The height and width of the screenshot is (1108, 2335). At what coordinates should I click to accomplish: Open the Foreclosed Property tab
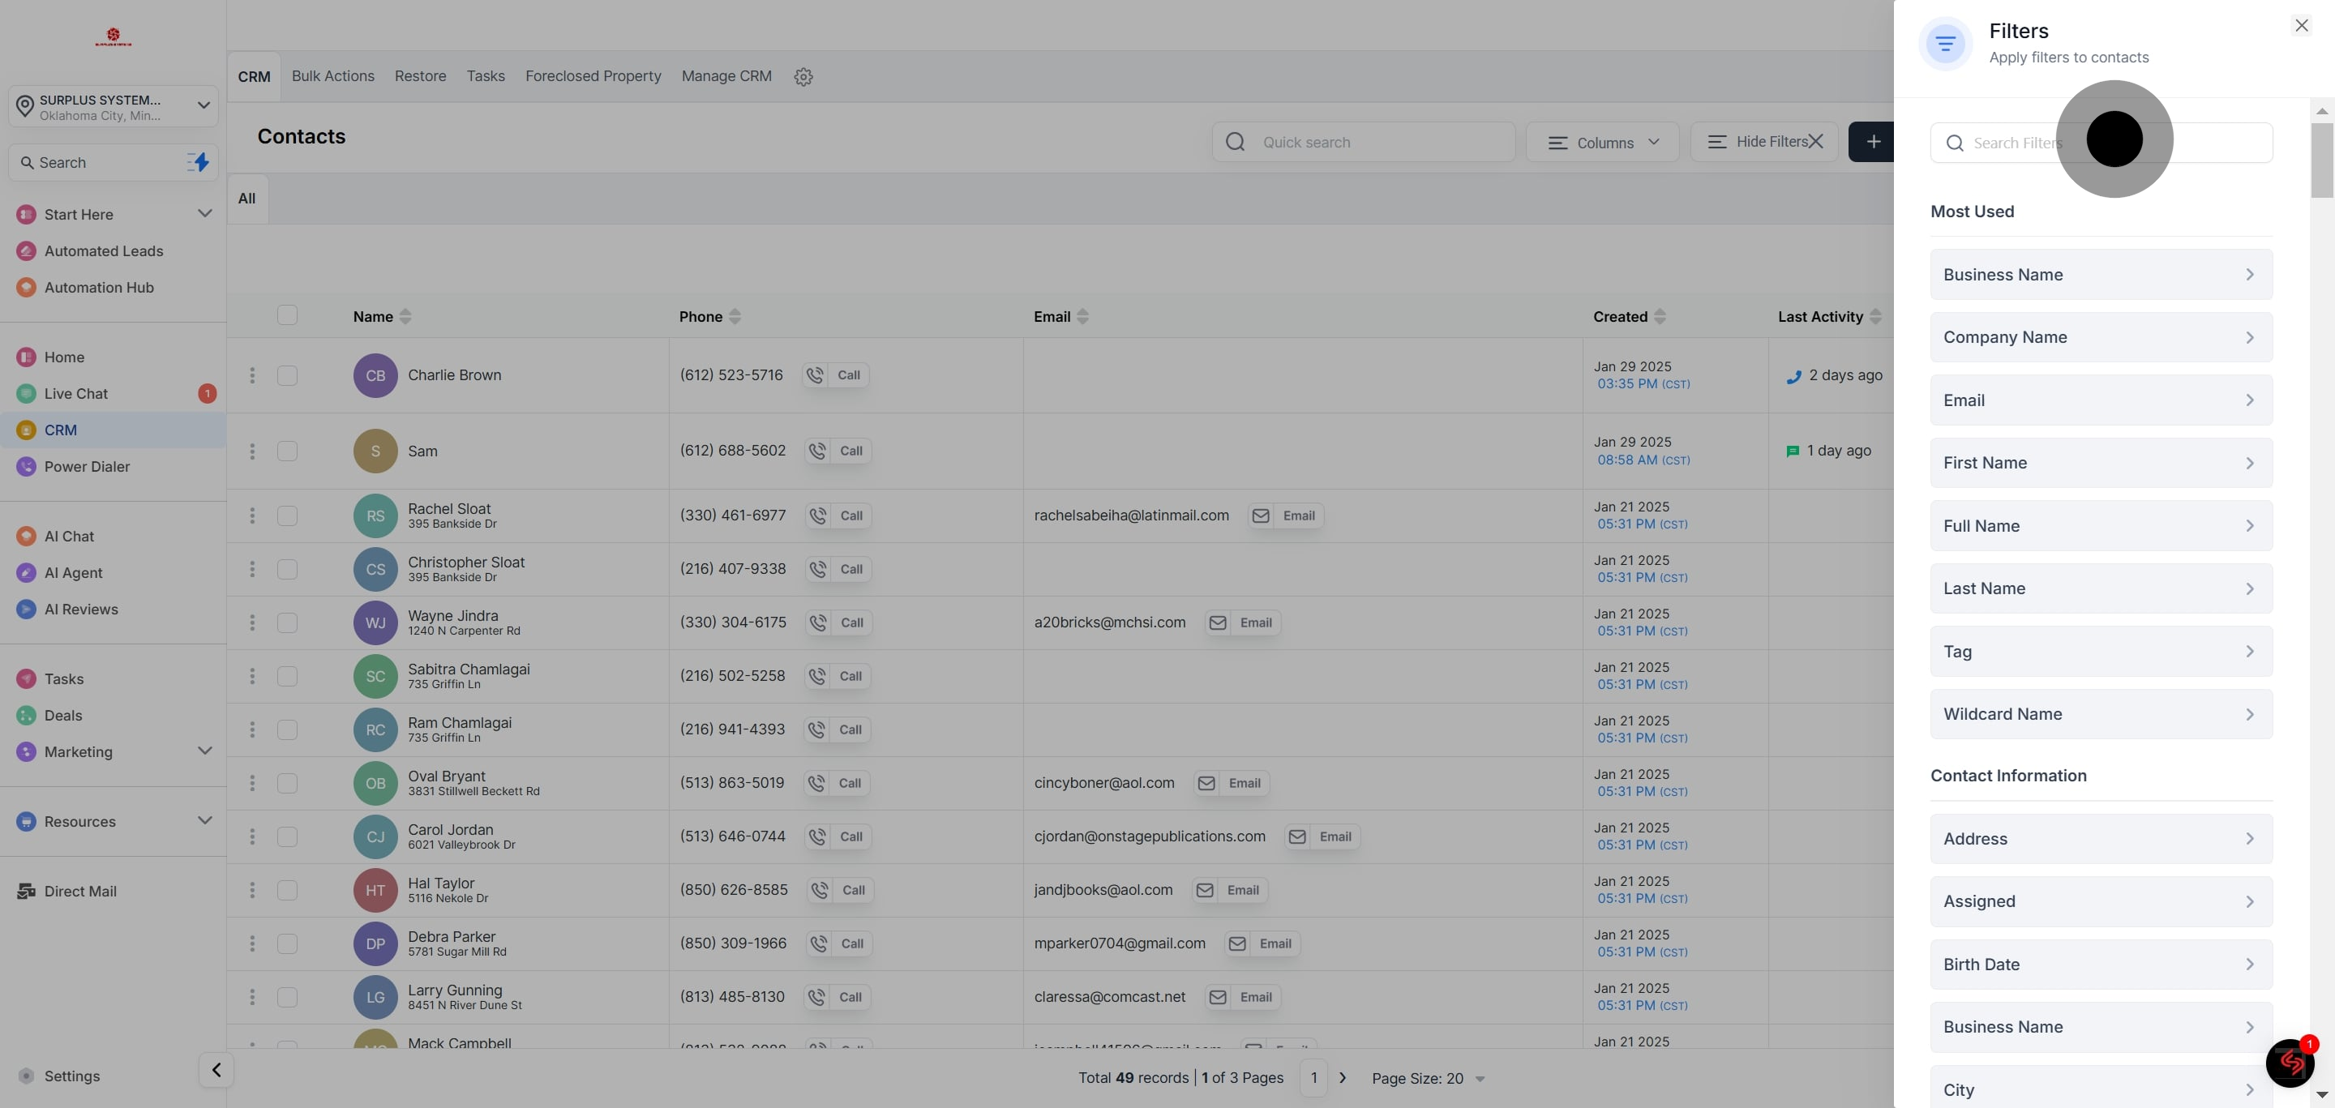point(593,76)
